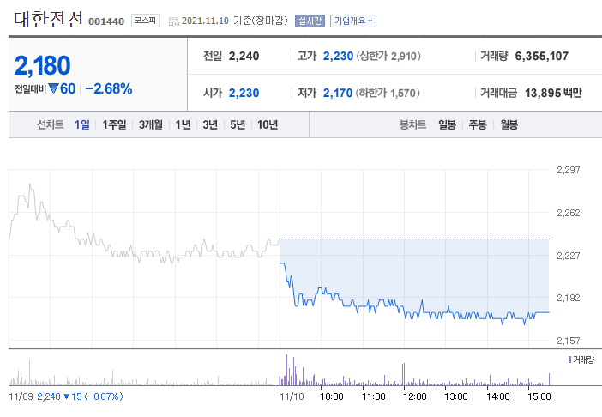Click the -2.68% change percentage

109,88
